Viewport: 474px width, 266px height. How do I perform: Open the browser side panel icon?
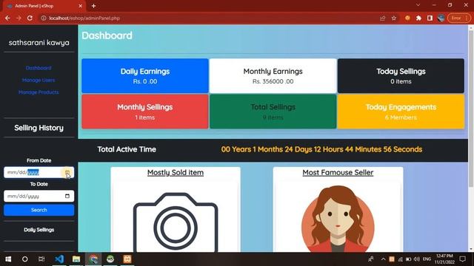coord(430,18)
